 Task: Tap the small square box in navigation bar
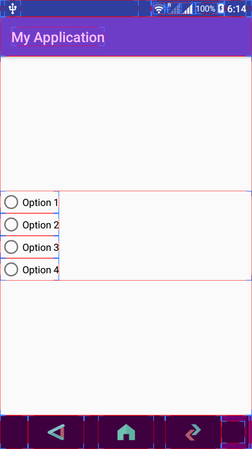233,432
